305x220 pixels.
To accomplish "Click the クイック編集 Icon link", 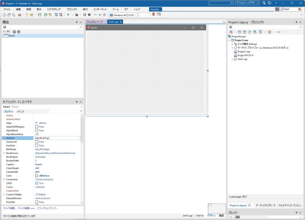I will [x=27, y=208].
